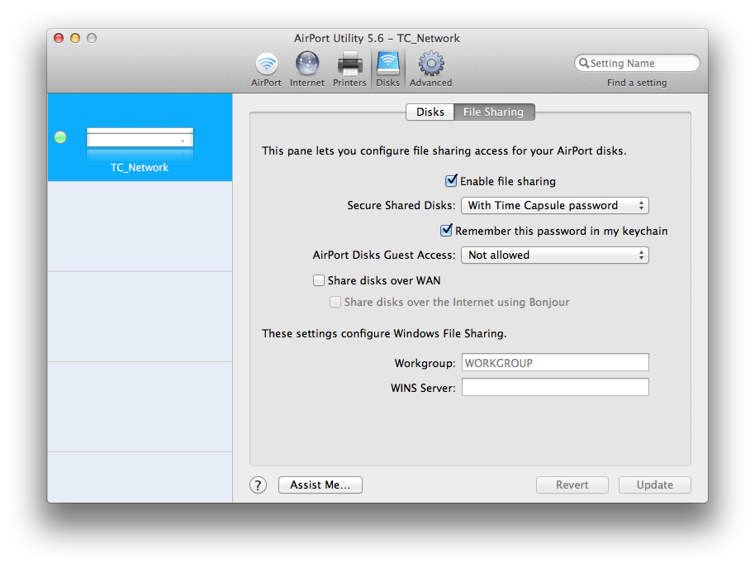This screenshot has height=568, width=755.
Task: Click the Update button
Action: pos(655,485)
